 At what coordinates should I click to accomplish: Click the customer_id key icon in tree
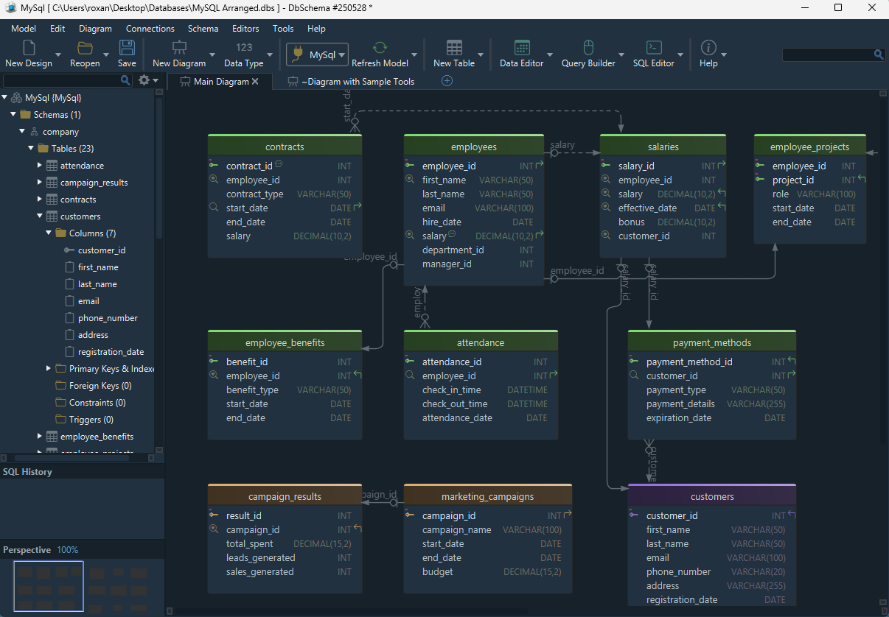point(69,250)
